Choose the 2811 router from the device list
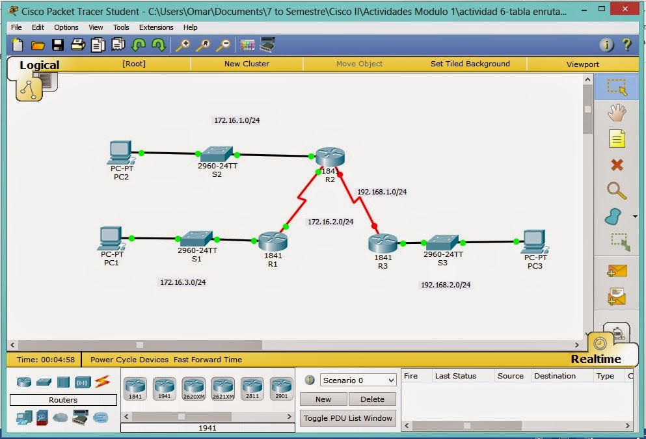 pos(252,389)
